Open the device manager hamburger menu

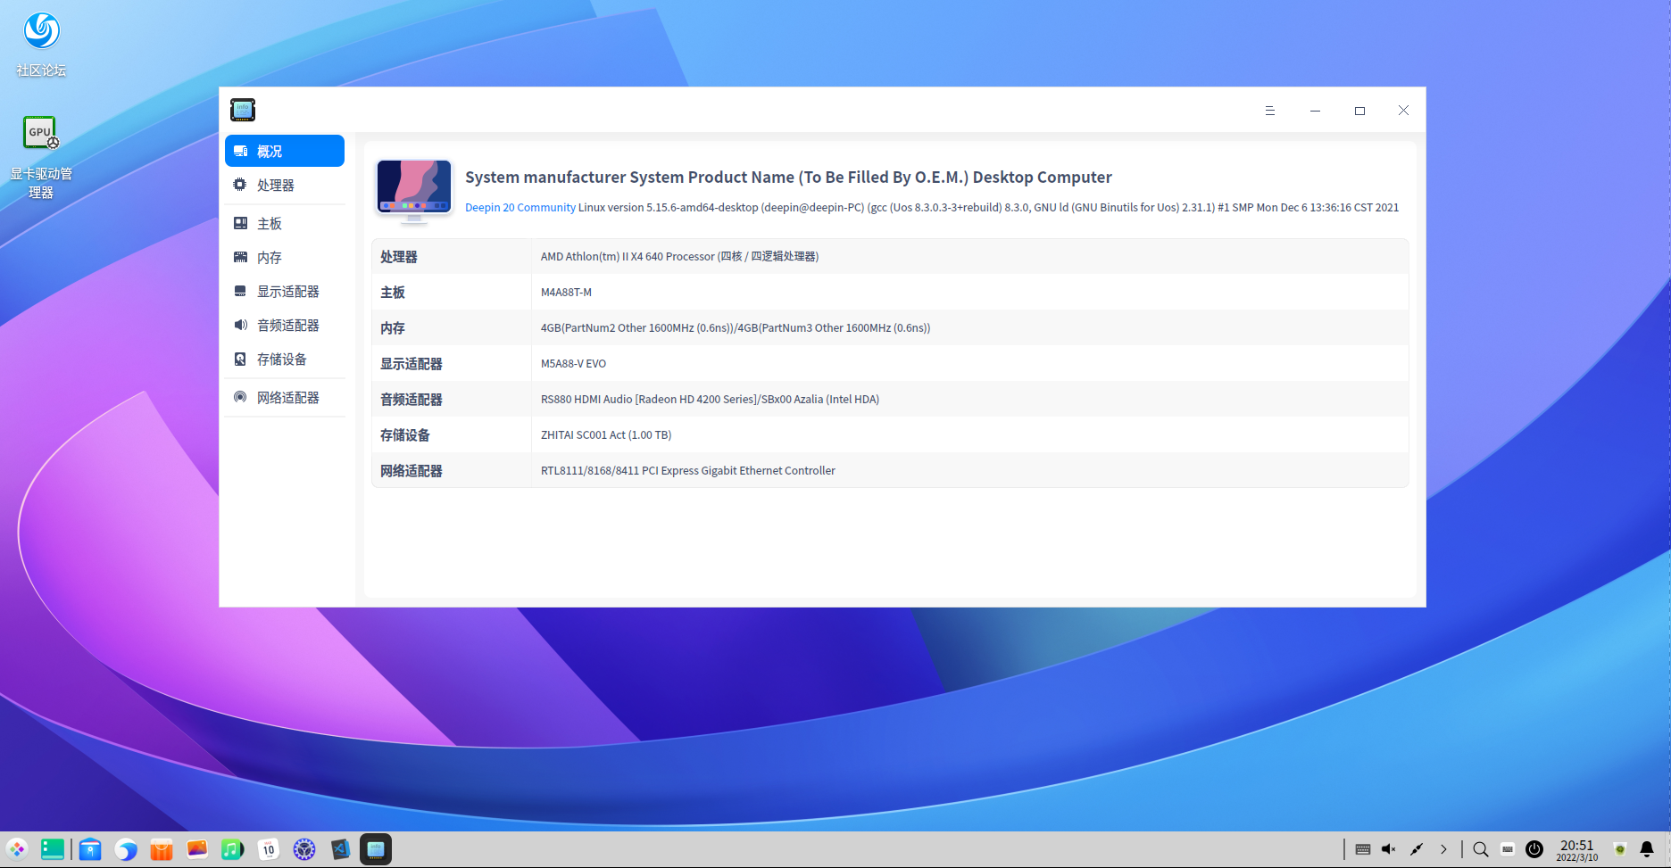(x=1269, y=111)
